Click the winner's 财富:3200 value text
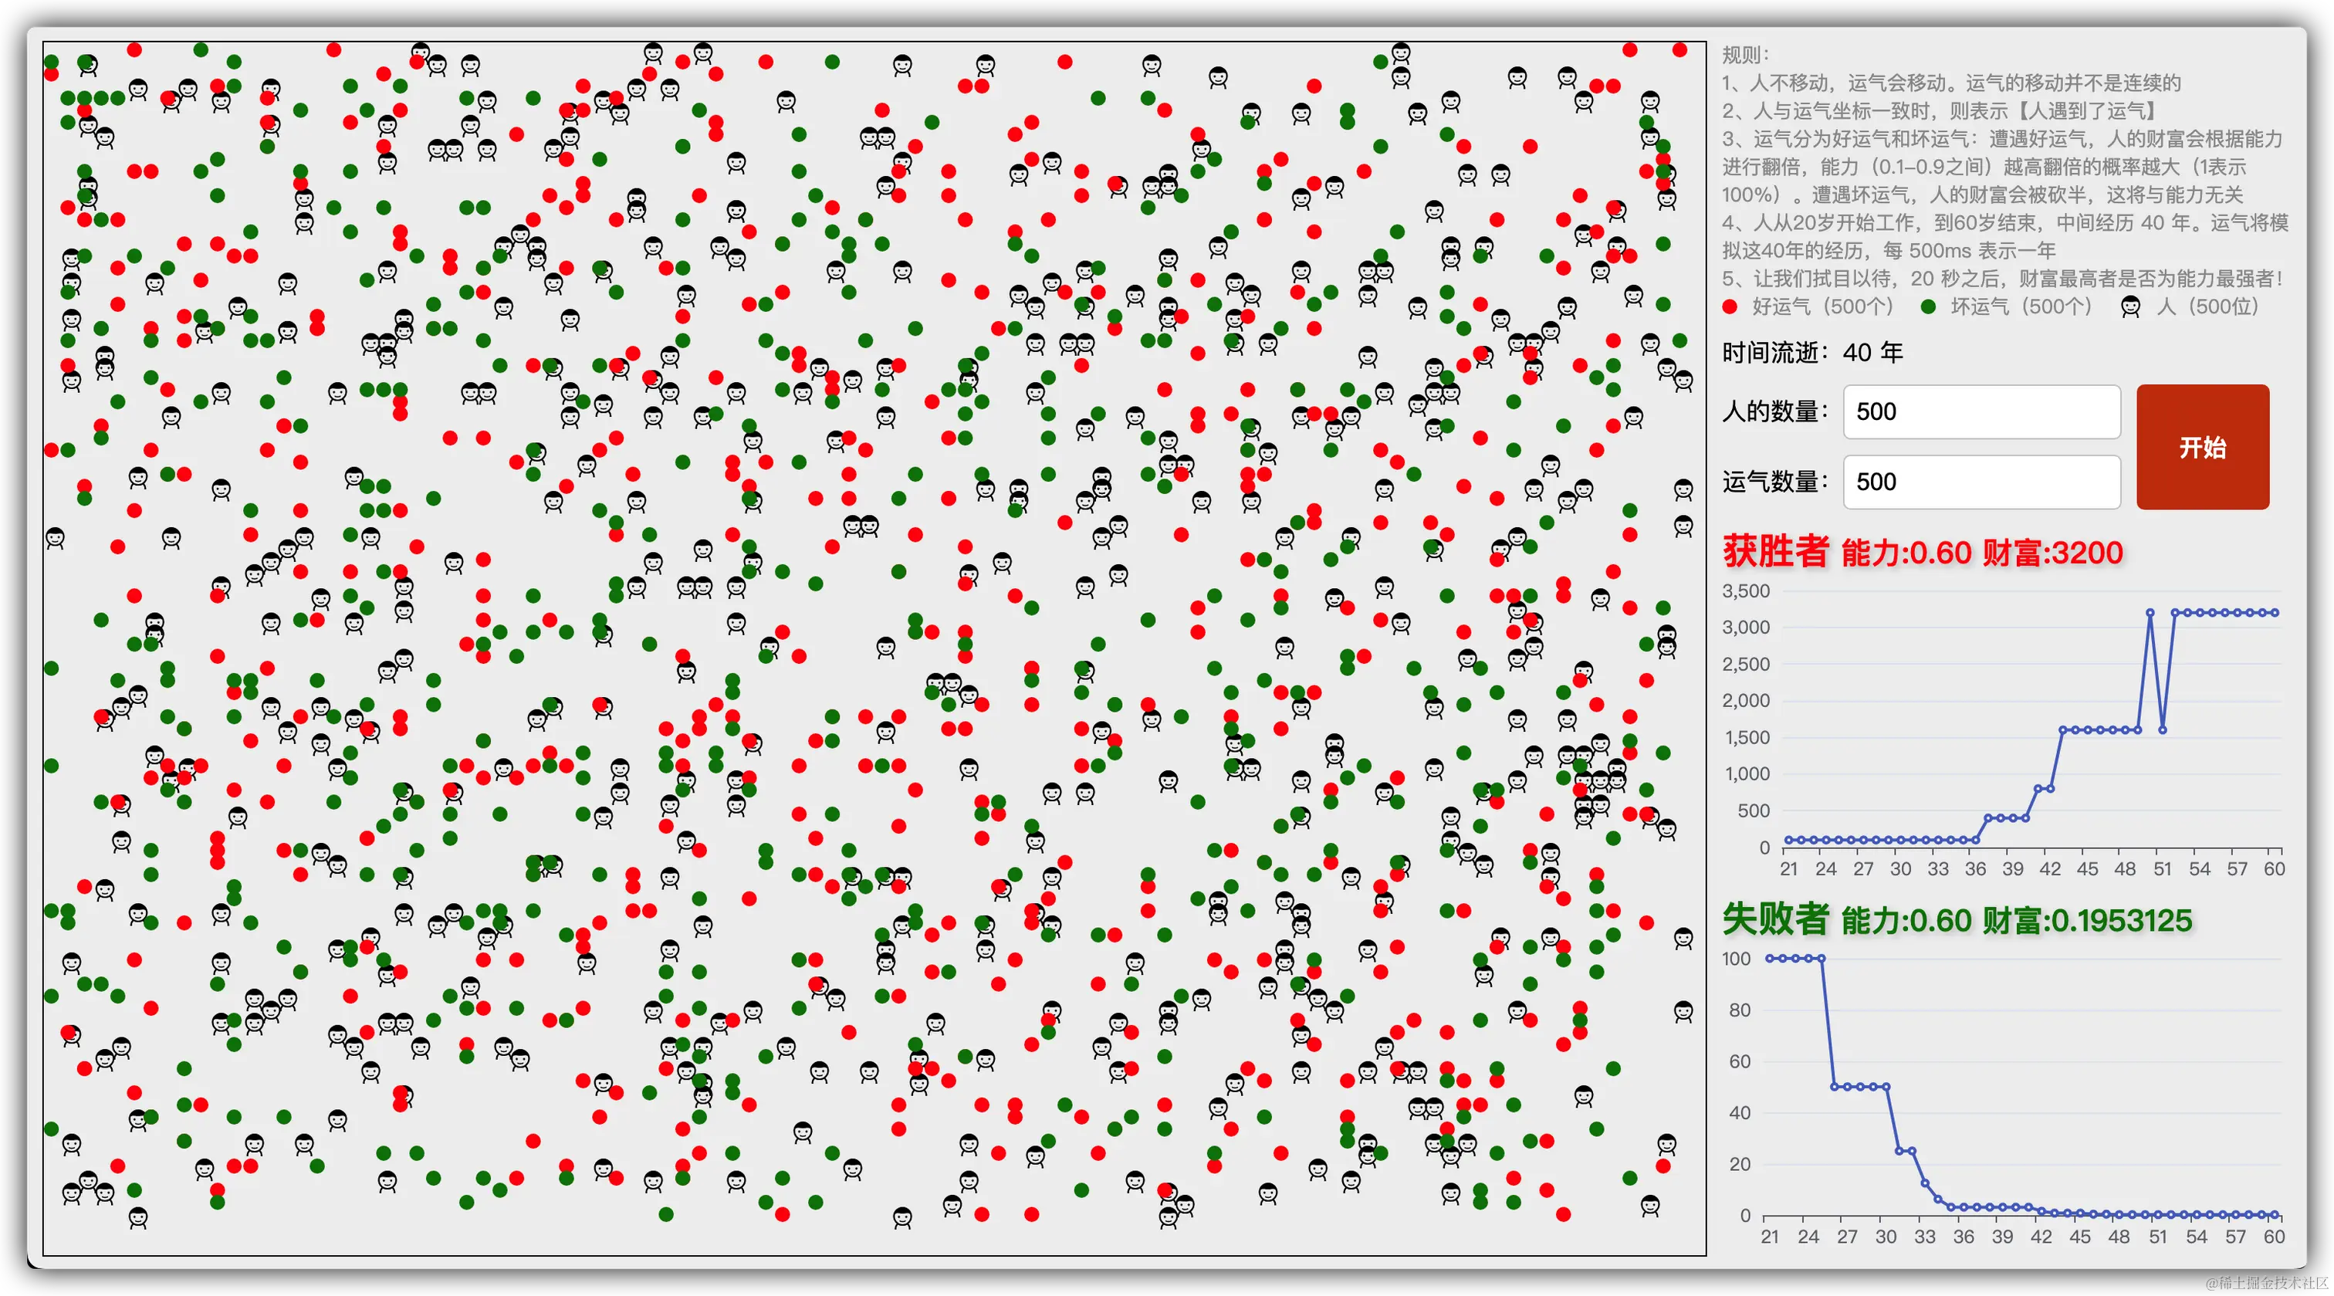The width and height of the screenshot is (2334, 1296). click(x=2052, y=553)
